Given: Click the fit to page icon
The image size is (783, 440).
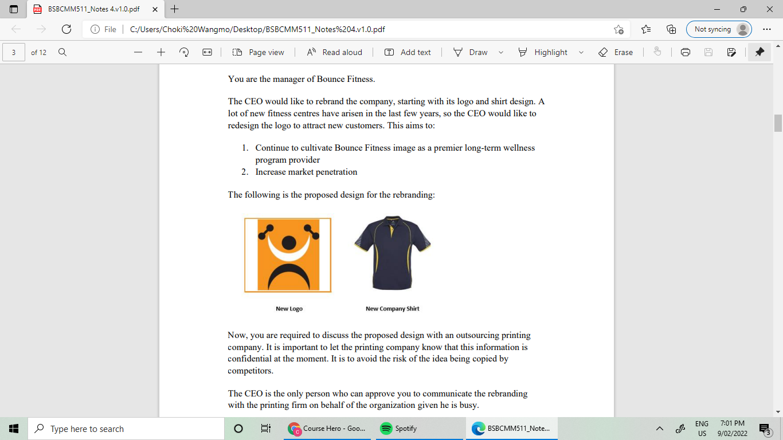Looking at the screenshot, I should [x=206, y=52].
